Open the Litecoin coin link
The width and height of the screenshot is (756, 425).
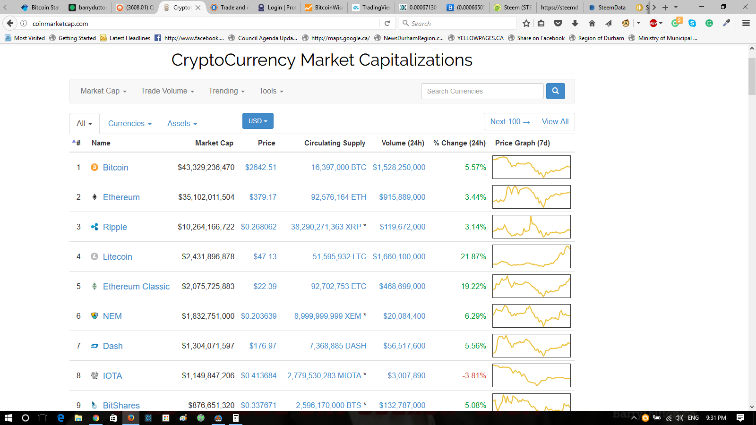click(x=118, y=257)
